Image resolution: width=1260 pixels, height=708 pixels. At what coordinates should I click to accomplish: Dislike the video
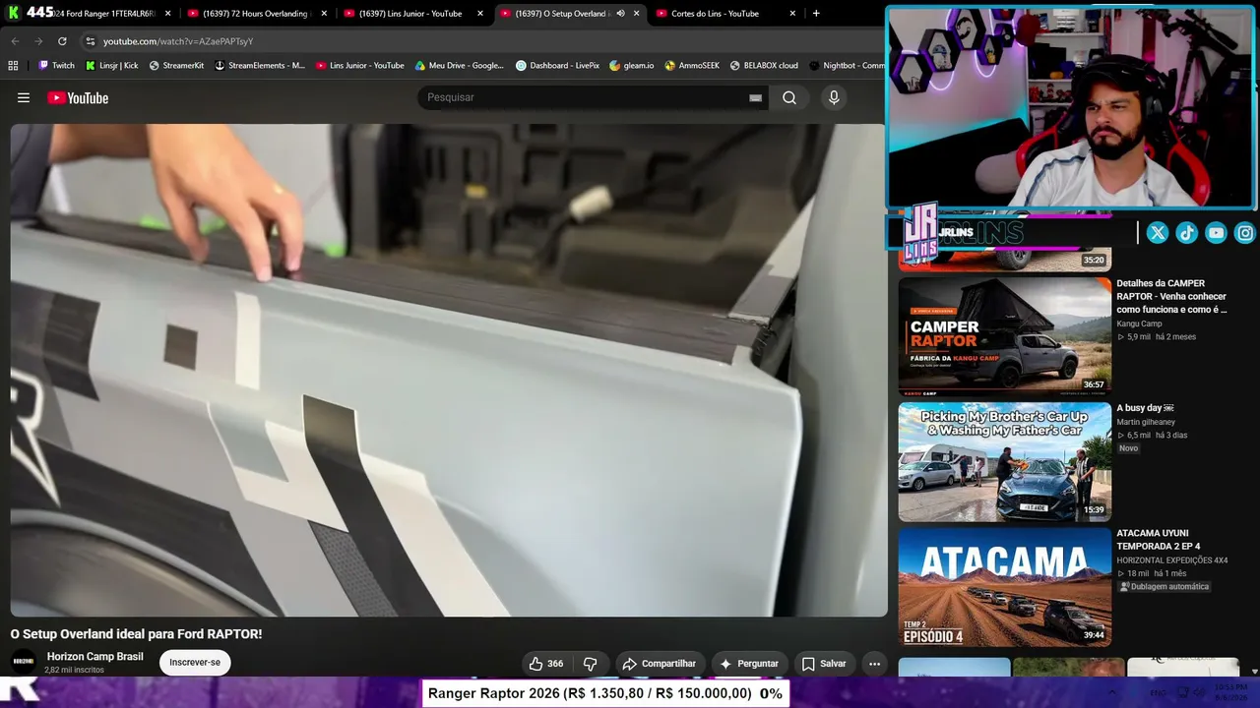(590, 664)
